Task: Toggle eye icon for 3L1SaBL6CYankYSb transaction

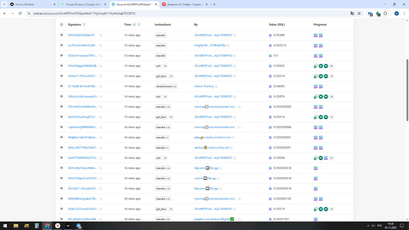Action: pyautogui.click(x=62, y=86)
